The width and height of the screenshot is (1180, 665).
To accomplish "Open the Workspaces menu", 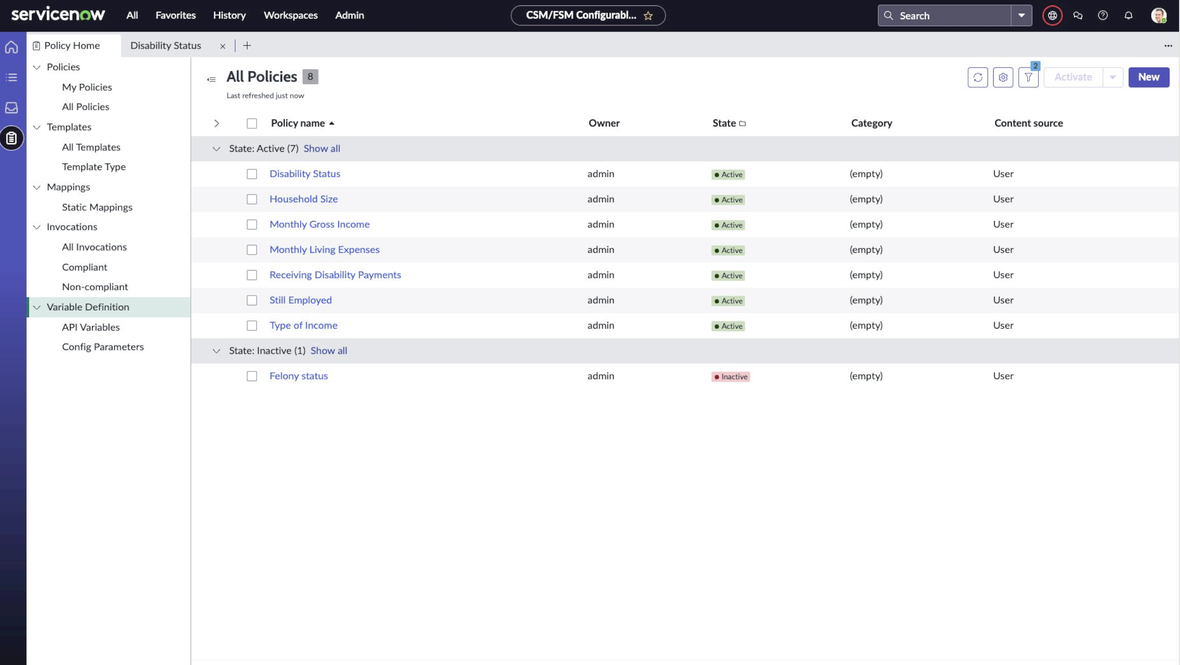I will pos(290,15).
